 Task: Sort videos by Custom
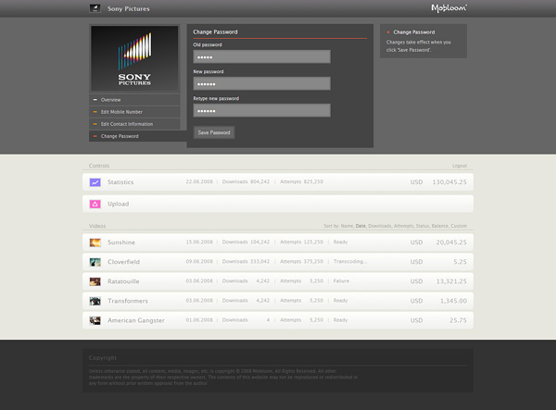459,226
